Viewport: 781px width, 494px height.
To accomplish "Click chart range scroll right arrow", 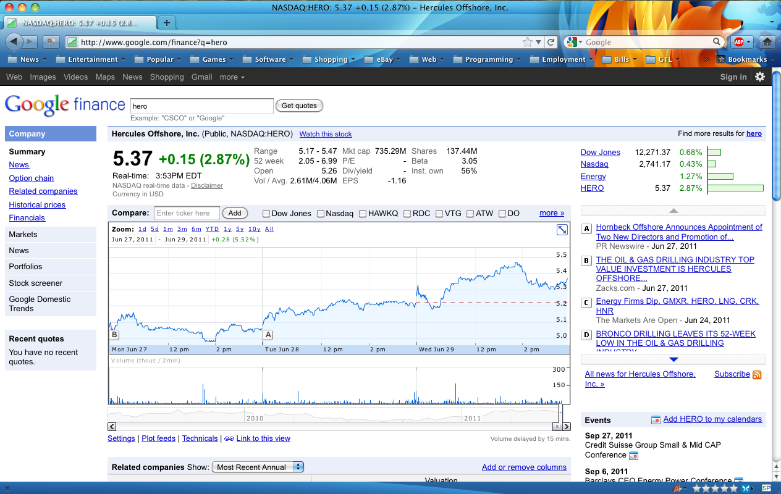I will (x=567, y=426).
